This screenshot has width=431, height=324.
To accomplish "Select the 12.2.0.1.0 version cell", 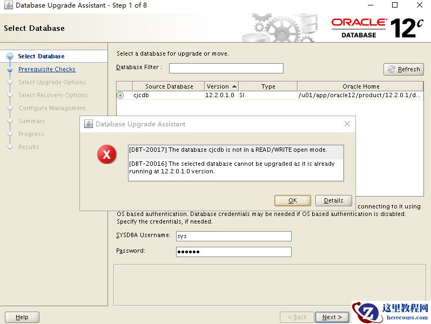I will click(221, 95).
